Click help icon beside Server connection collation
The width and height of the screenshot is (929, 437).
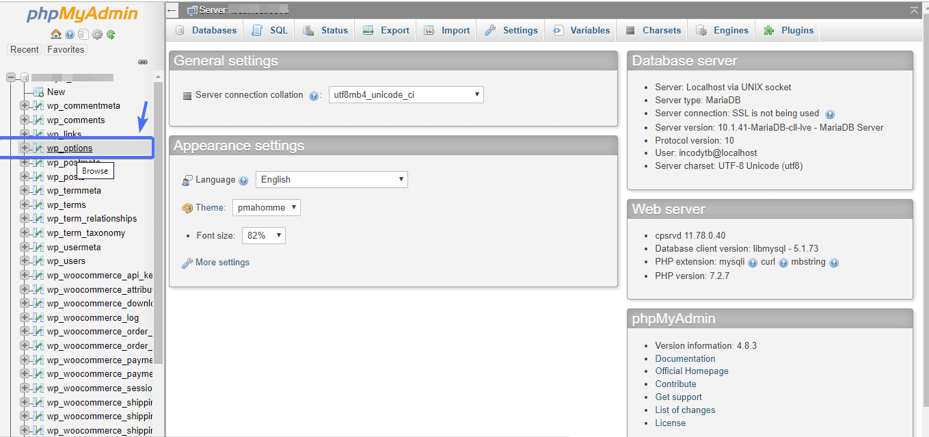coord(314,96)
